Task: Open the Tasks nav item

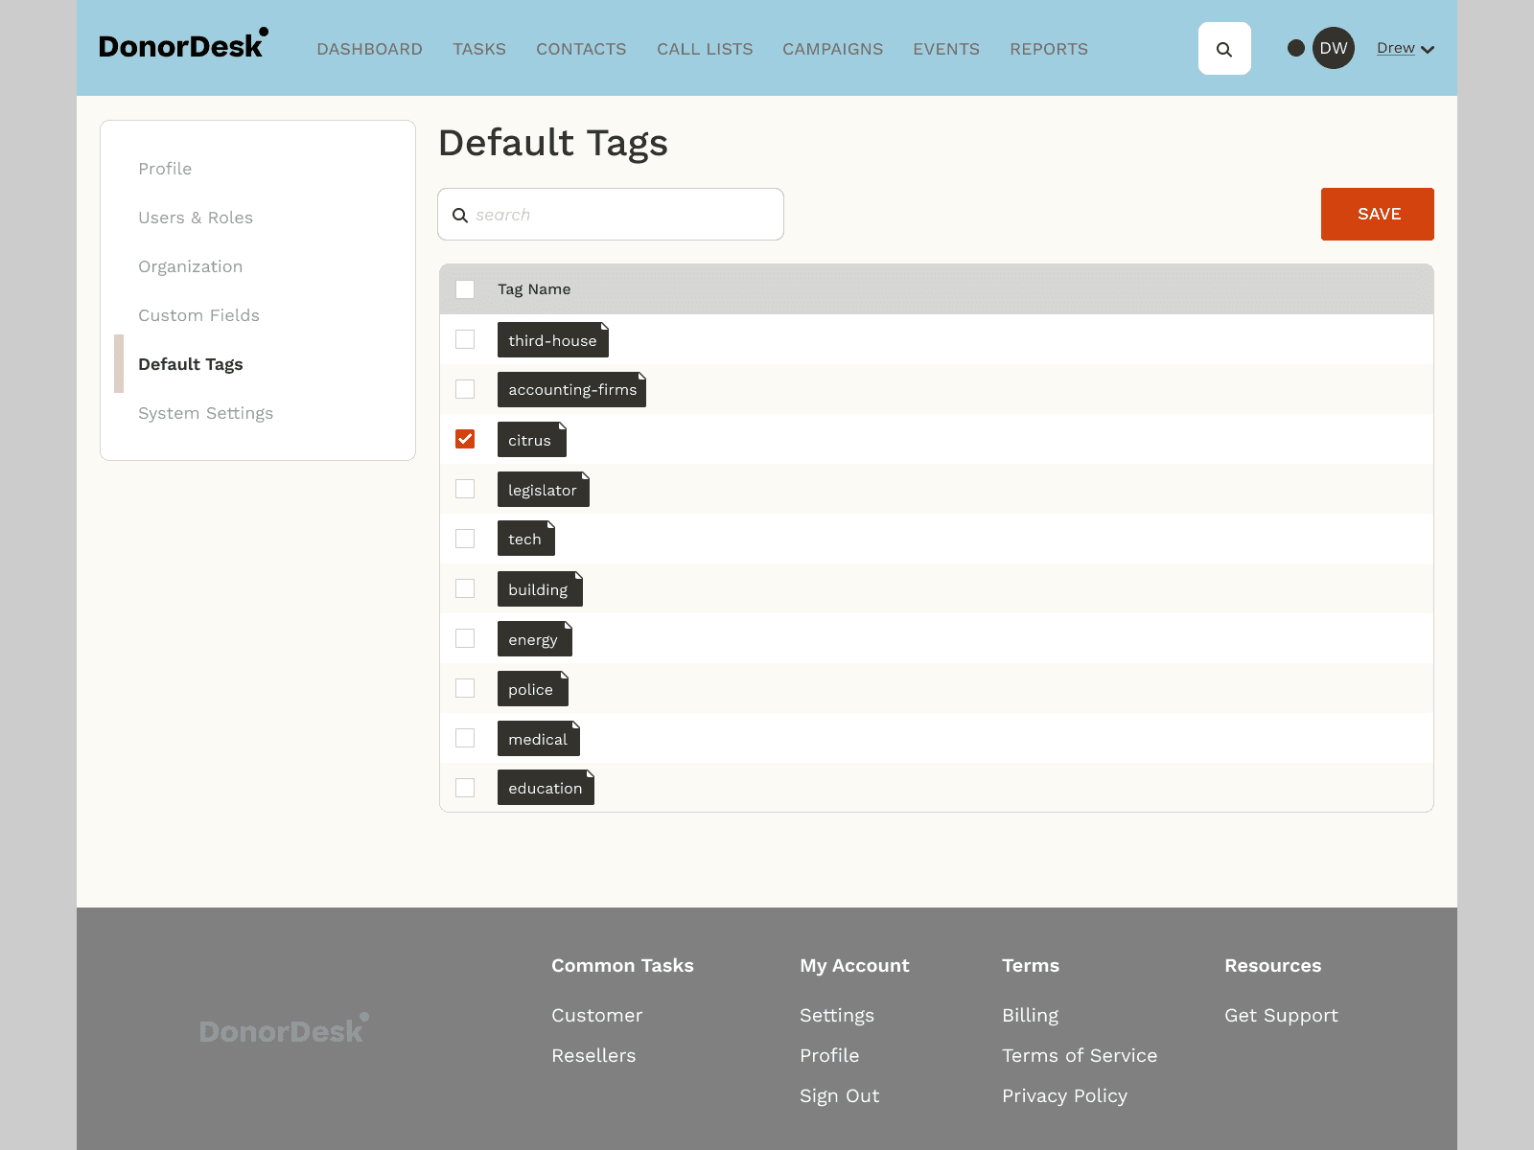Action: click(x=479, y=49)
